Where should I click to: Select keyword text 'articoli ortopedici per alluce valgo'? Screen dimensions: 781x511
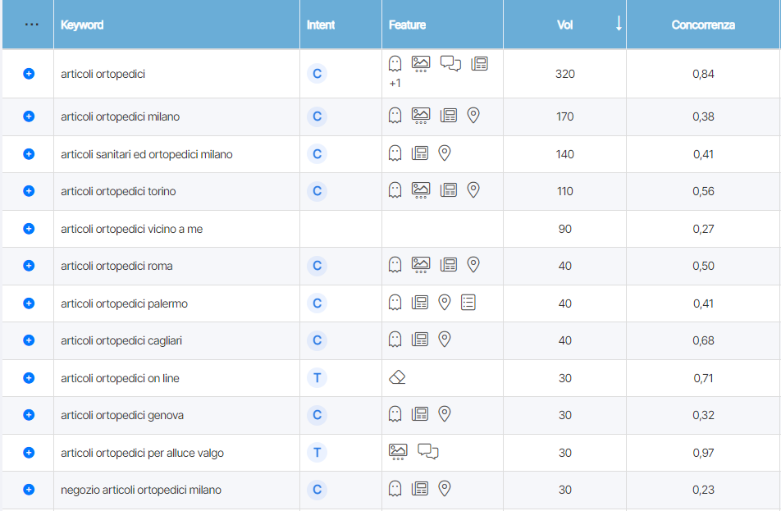[x=142, y=453]
